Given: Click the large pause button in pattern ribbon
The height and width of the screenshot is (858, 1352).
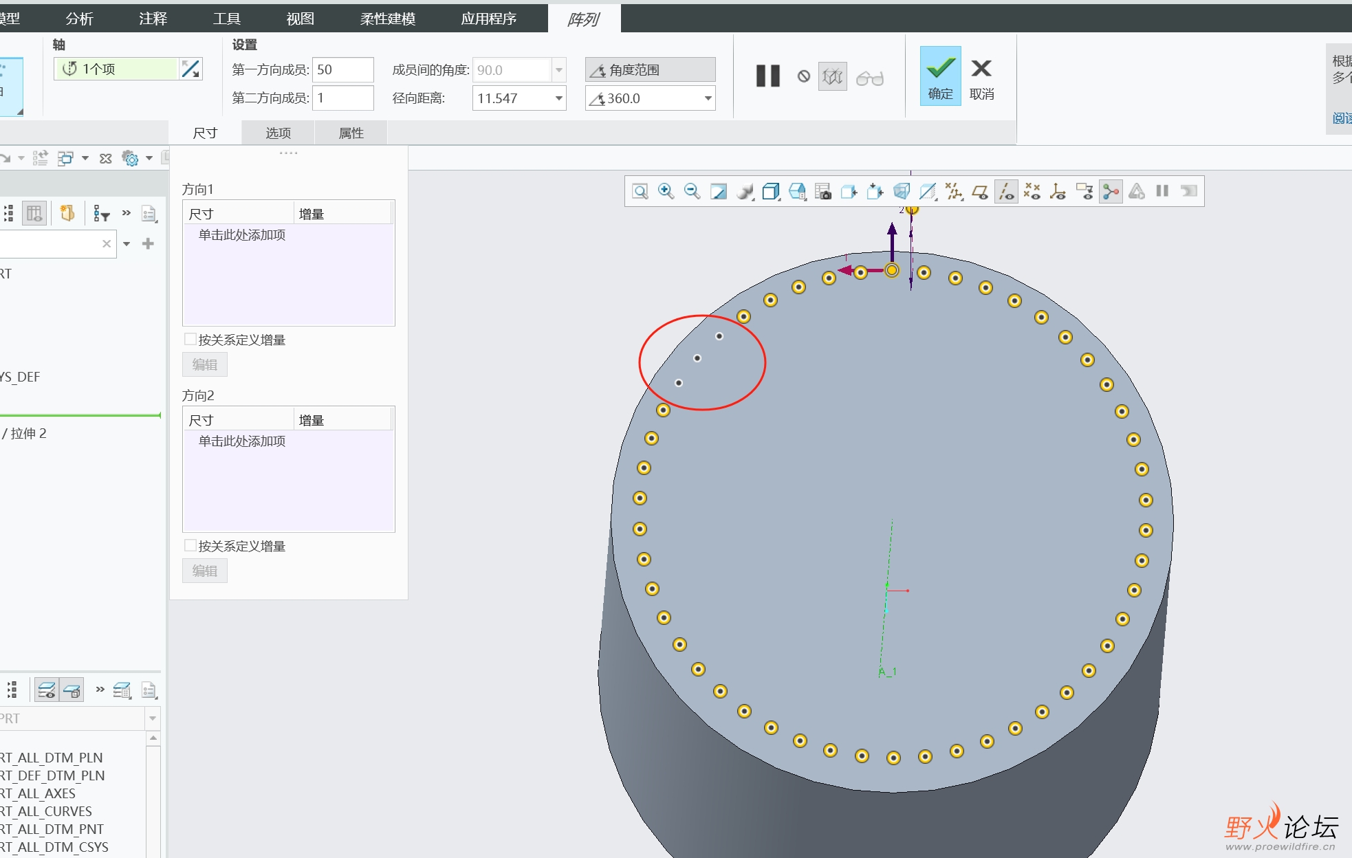Looking at the screenshot, I should pyautogui.click(x=767, y=76).
